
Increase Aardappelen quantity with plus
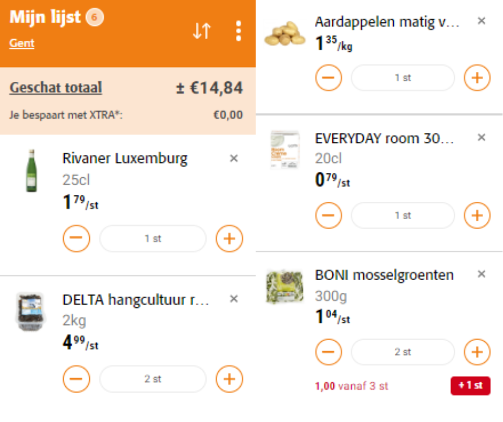click(477, 78)
